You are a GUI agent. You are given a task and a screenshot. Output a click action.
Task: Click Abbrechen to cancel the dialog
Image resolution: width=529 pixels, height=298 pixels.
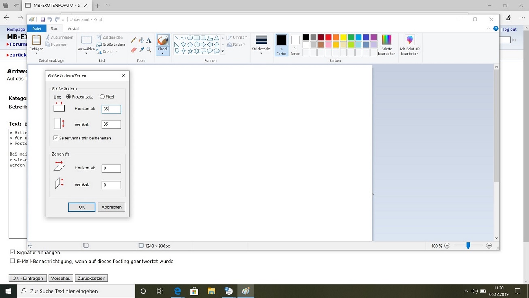[x=111, y=207]
